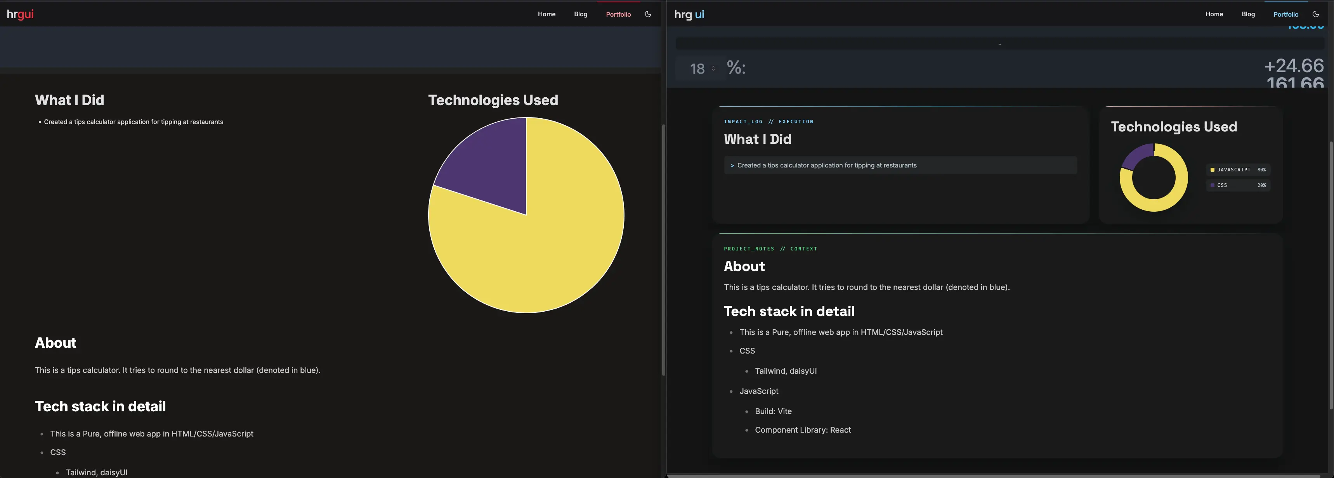The image size is (1334, 478).
Task: Toggle dark mode moon icon in left window
Action: (x=648, y=14)
